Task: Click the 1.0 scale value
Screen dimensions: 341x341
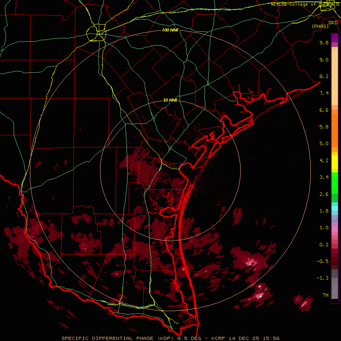Action: tap(324, 228)
